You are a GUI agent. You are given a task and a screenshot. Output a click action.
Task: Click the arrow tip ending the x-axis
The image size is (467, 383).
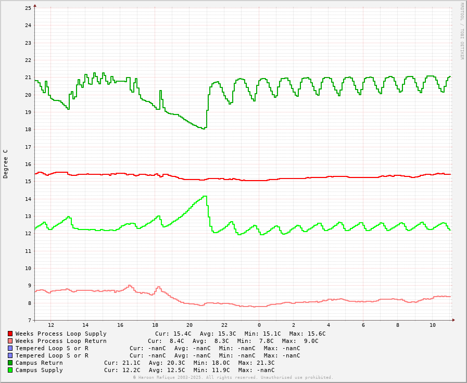pos(453,320)
